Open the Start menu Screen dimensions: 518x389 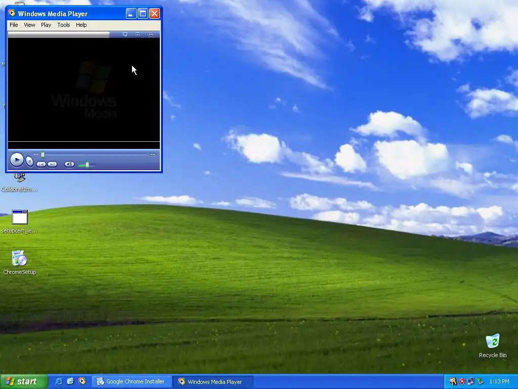(x=24, y=381)
